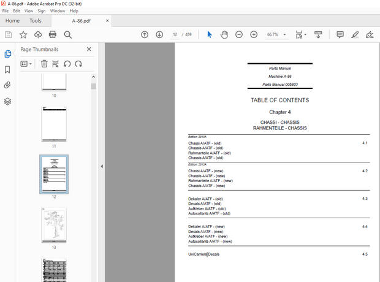Image resolution: width=380 pixels, height=282 pixels.
Task: Switch to the Home tab
Action: [x=12, y=21]
